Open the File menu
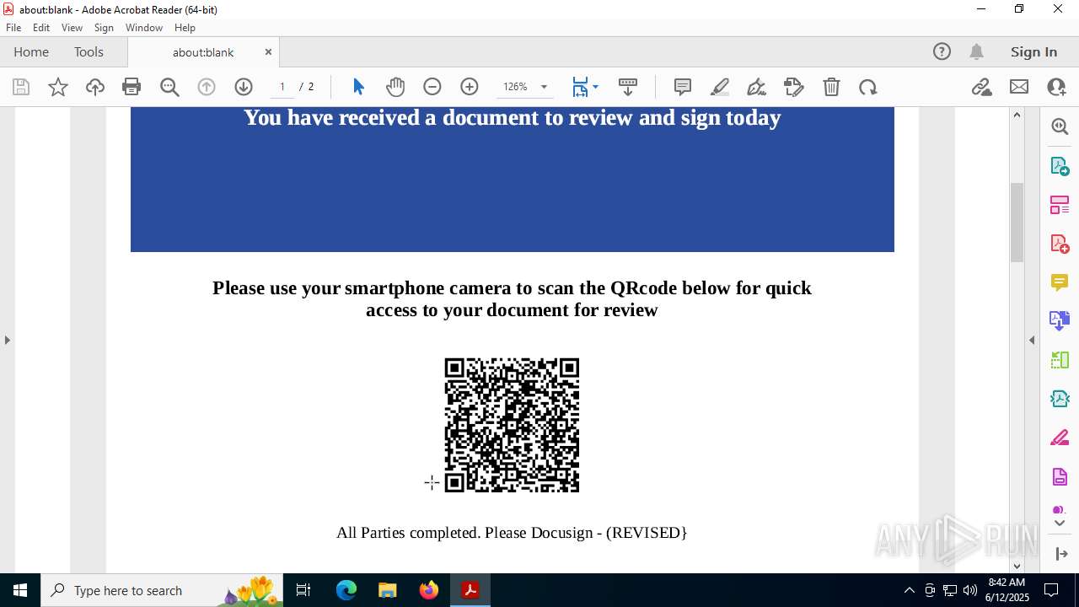1079x607 pixels. (13, 28)
